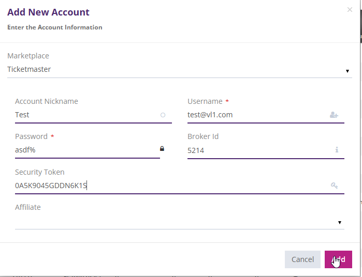Viewport: 362px width, 277px height.
Task: Click the add-user icon beside Username
Action: click(334, 115)
